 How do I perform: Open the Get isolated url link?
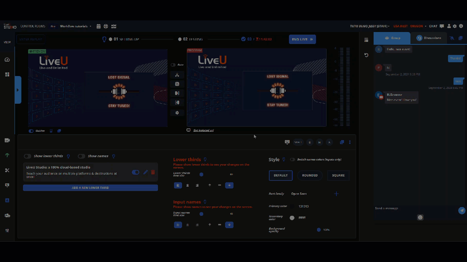(203, 130)
